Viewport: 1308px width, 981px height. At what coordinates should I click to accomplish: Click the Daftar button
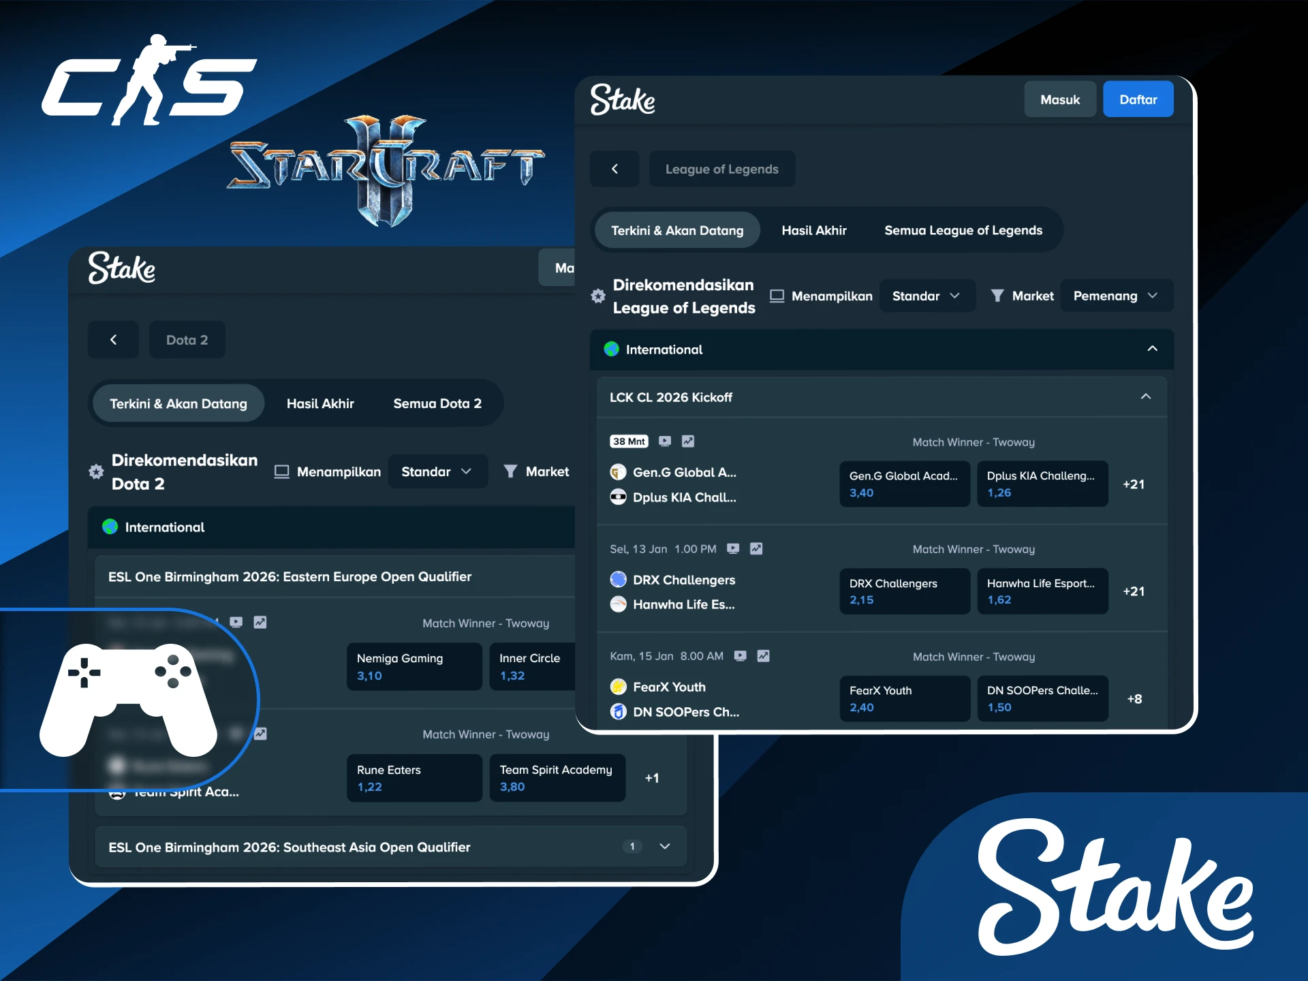1138,99
